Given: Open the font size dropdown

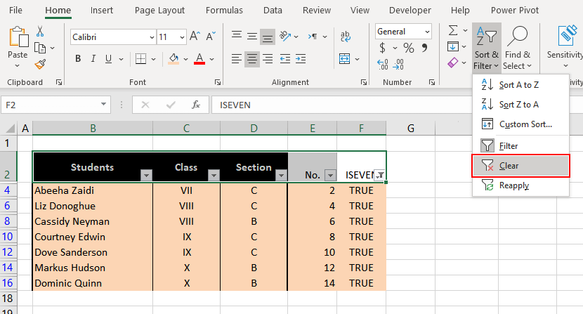Looking at the screenshot, I should 182,37.
